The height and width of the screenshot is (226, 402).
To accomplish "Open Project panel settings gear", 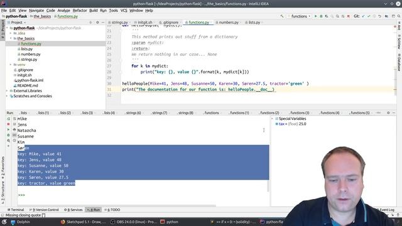I will [x=97, y=23].
